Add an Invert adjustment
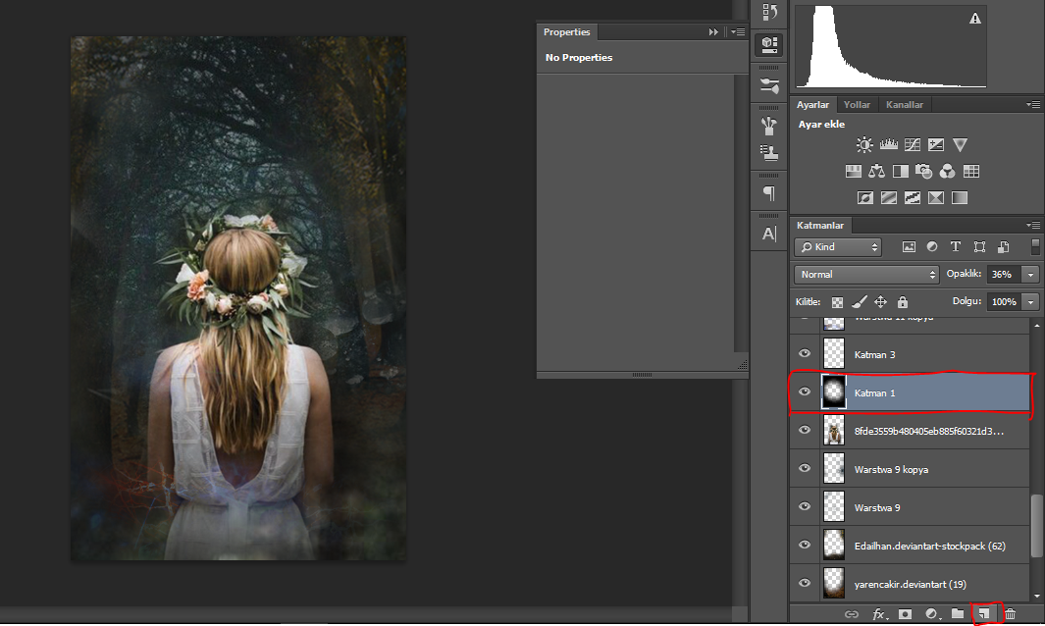 coord(865,197)
